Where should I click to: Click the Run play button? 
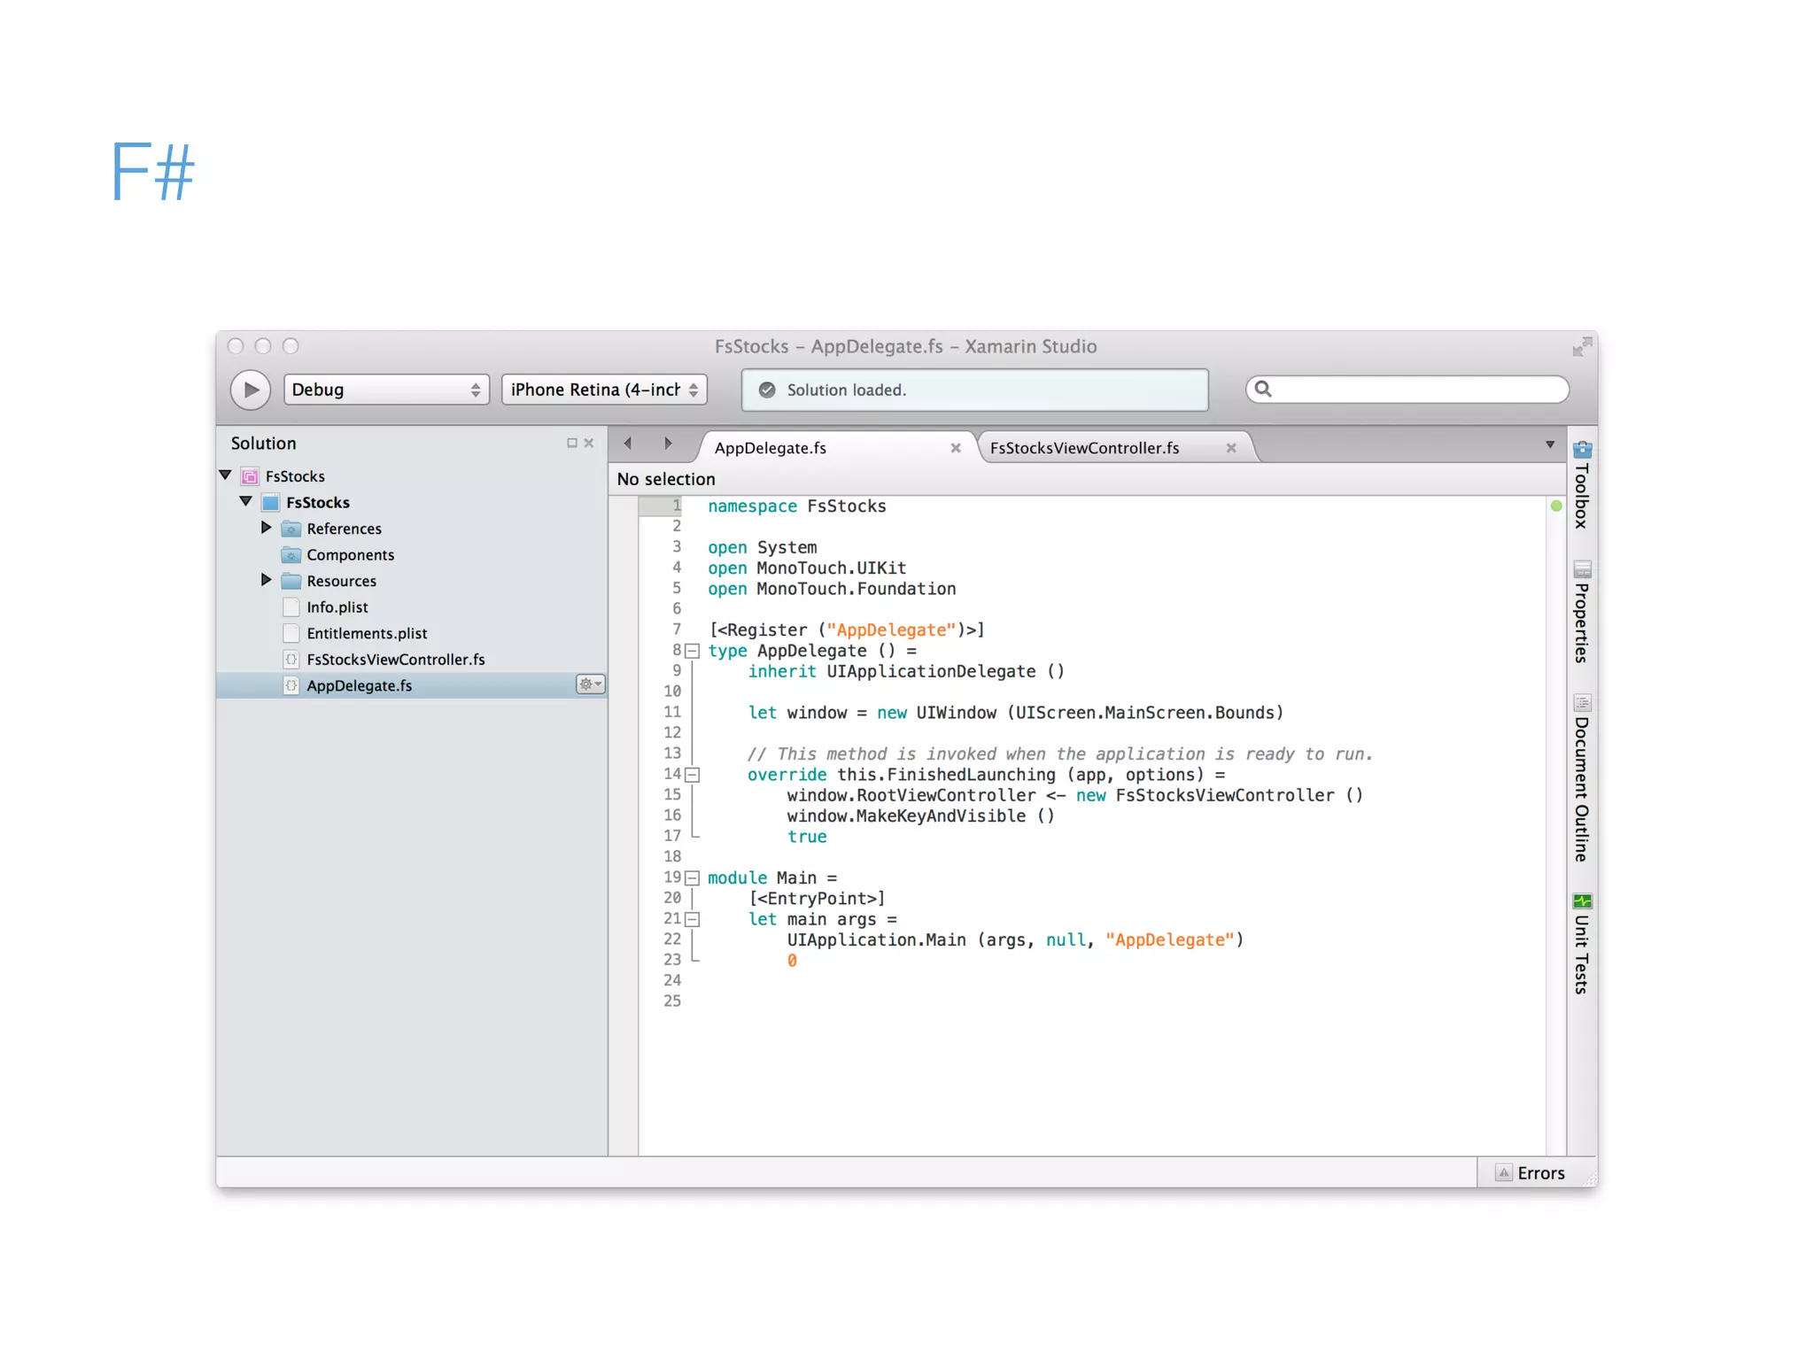click(x=251, y=390)
